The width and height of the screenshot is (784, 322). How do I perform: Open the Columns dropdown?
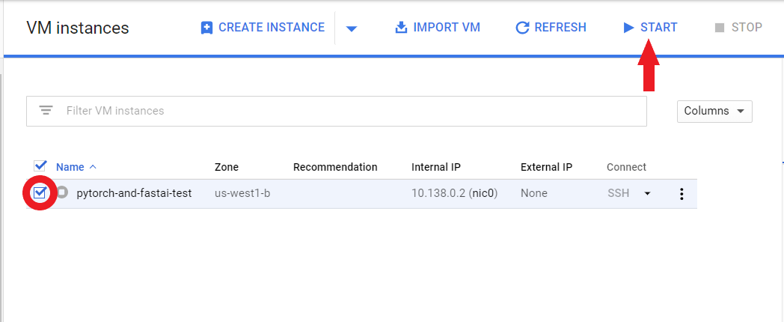coord(714,111)
